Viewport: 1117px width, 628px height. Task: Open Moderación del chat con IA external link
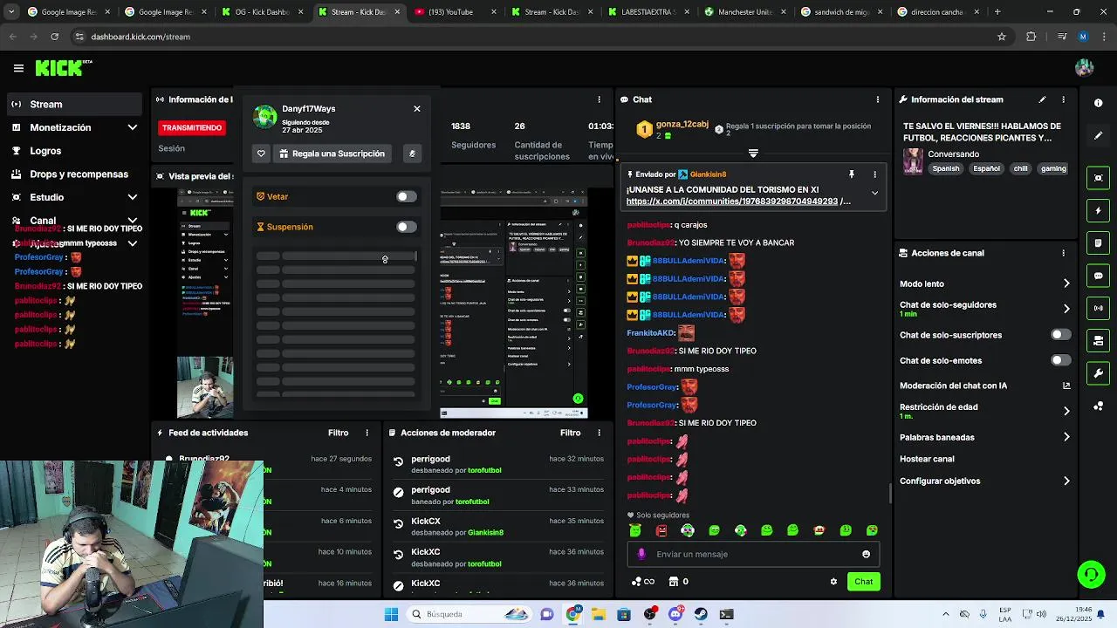tap(1066, 386)
